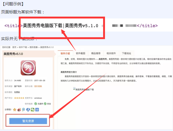
Task: Click the file size value 34.4MB
Action: [x=18, y=80]
